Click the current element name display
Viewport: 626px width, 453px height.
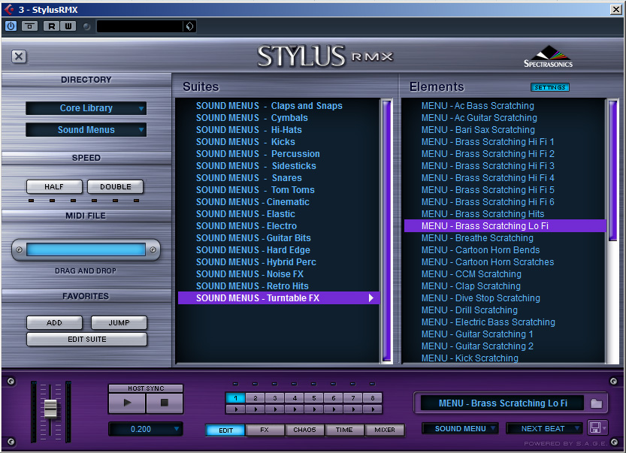click(x=503, y=403)
